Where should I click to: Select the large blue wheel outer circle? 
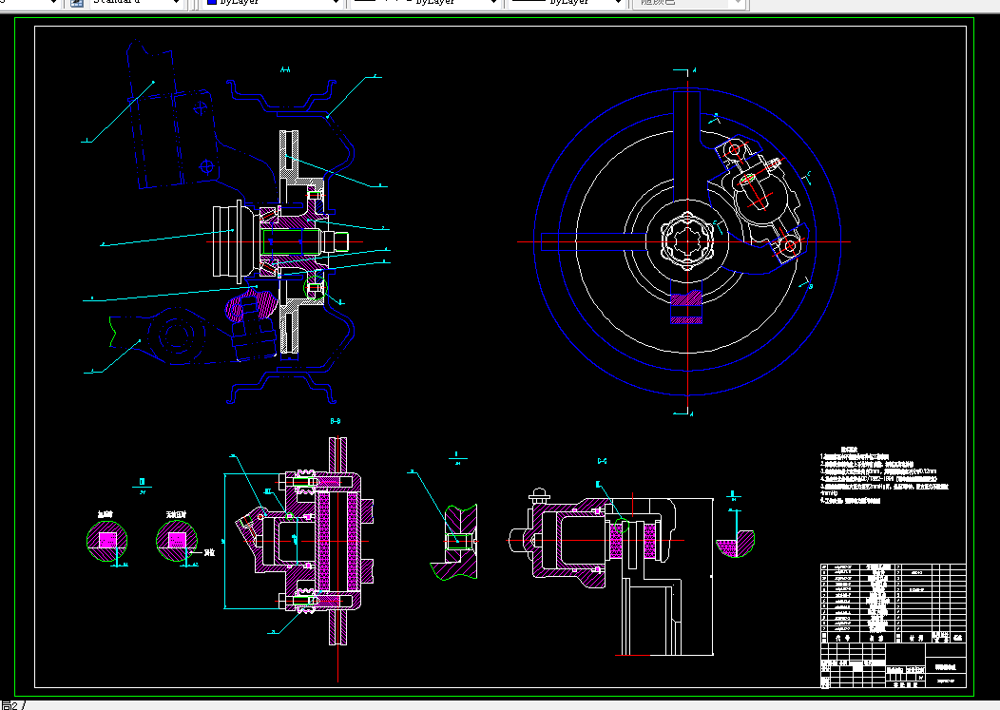tap(687, 241)
